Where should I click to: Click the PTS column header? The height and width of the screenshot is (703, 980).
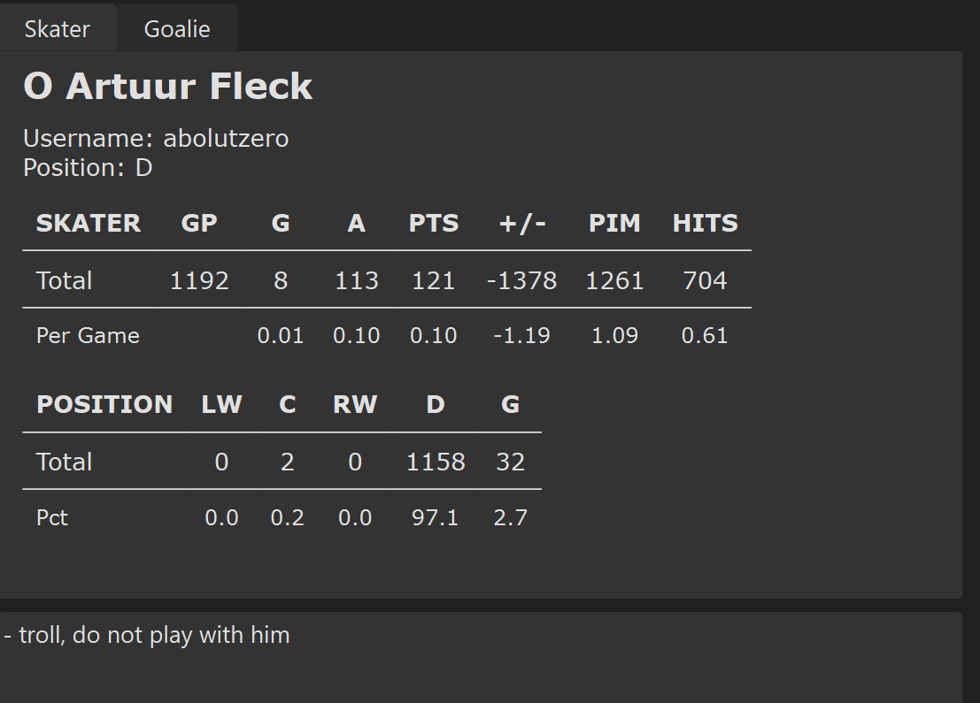[x=433, y=223]
